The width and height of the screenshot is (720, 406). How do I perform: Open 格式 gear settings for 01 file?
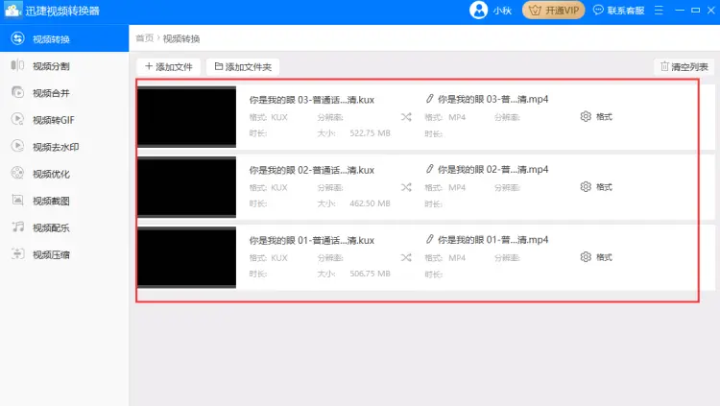(596, 257)
